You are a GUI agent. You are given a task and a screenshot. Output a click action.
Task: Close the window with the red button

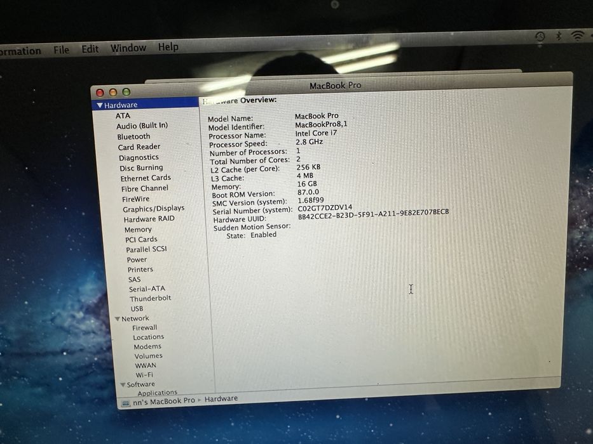[x=100, y=93]
